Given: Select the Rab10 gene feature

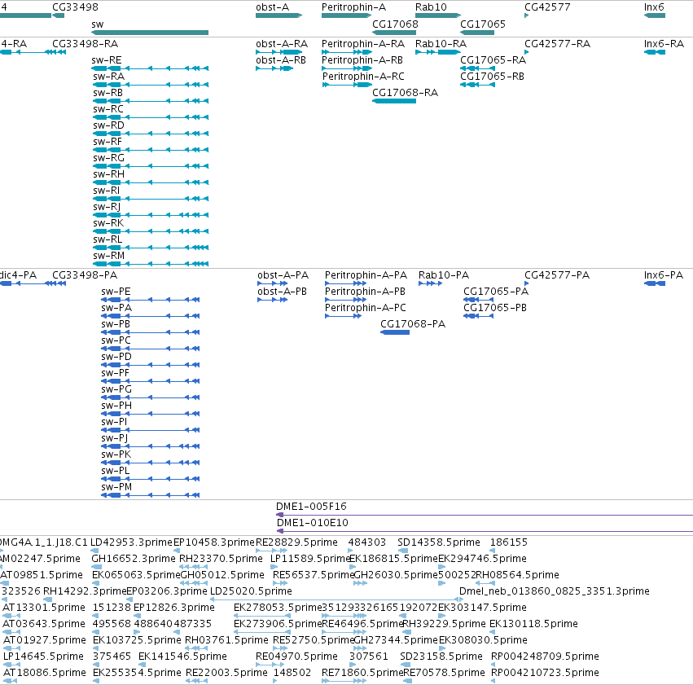Looking at the screenshot, I should pos(438,15).
